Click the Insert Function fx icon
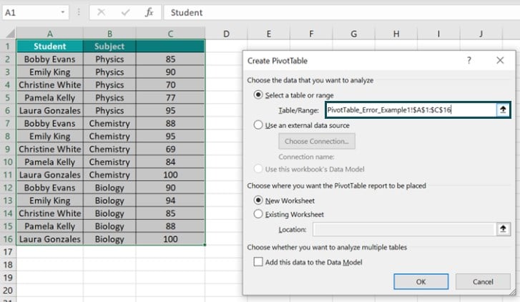Screen dimensions: 520x302 click(x=149, y=13)
